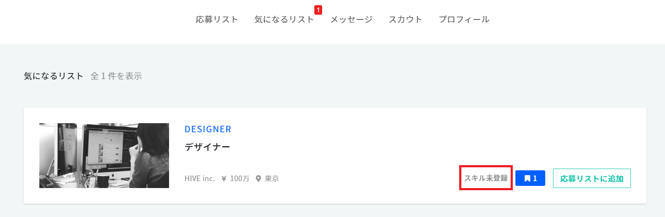Click the HIVE inc. company name
665x217 pixels.
click(x=199, y=179)
